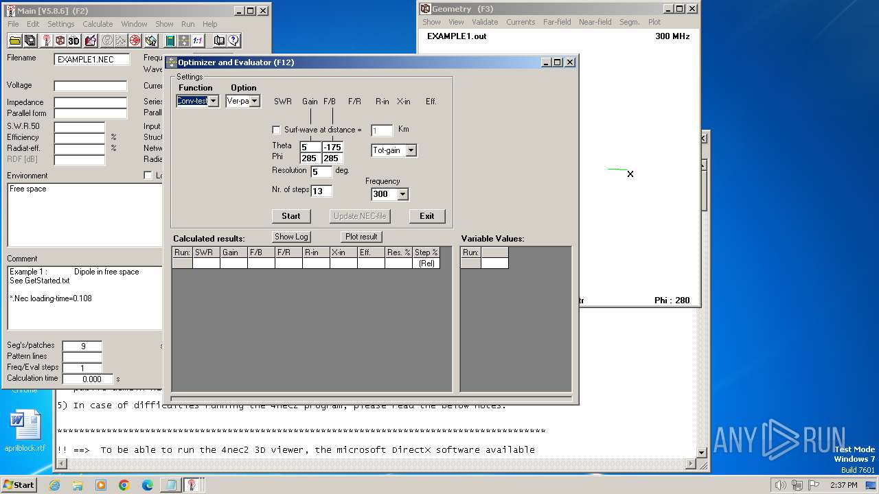Click the Exit button in Optimizer window

point(427,216)
